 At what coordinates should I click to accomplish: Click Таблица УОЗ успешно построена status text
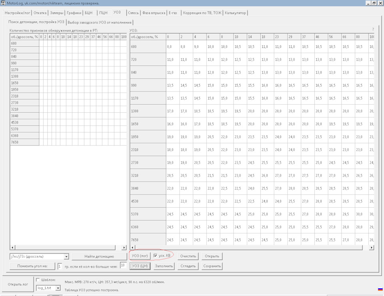coord(92,290)
